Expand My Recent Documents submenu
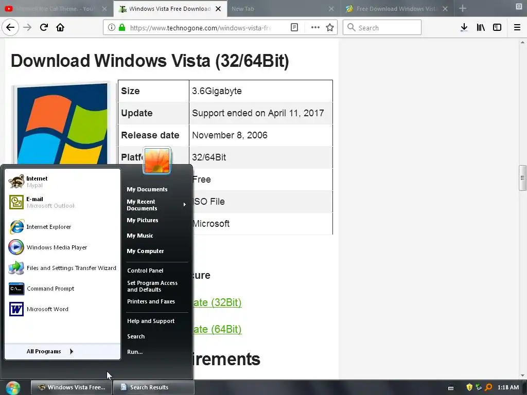The width and height of the screenshot is (527, 395). [x=156, y=205]
